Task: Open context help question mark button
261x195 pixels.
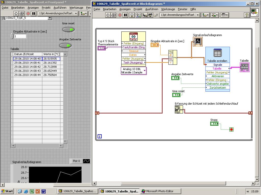Action: coord(246,15)
